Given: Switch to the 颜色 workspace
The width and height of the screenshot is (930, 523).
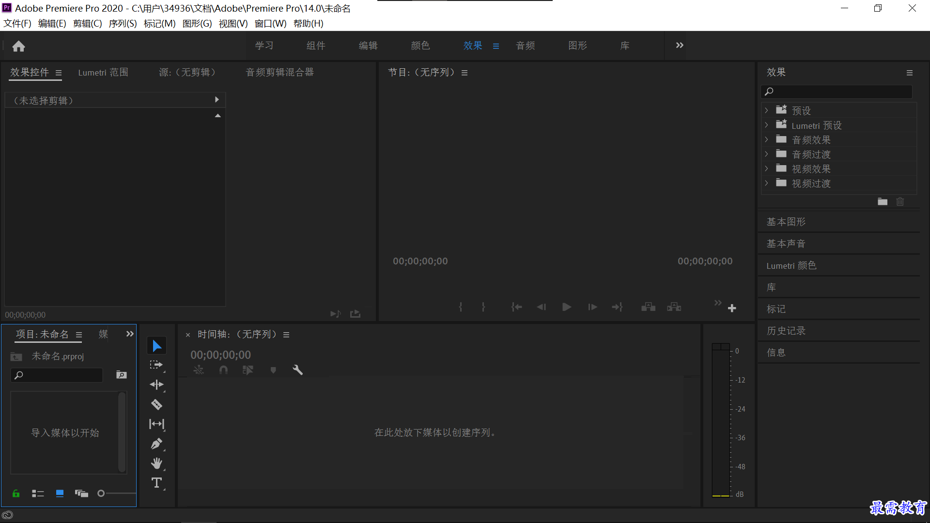Looking at the screenshot, I should (x=420, y=46).
